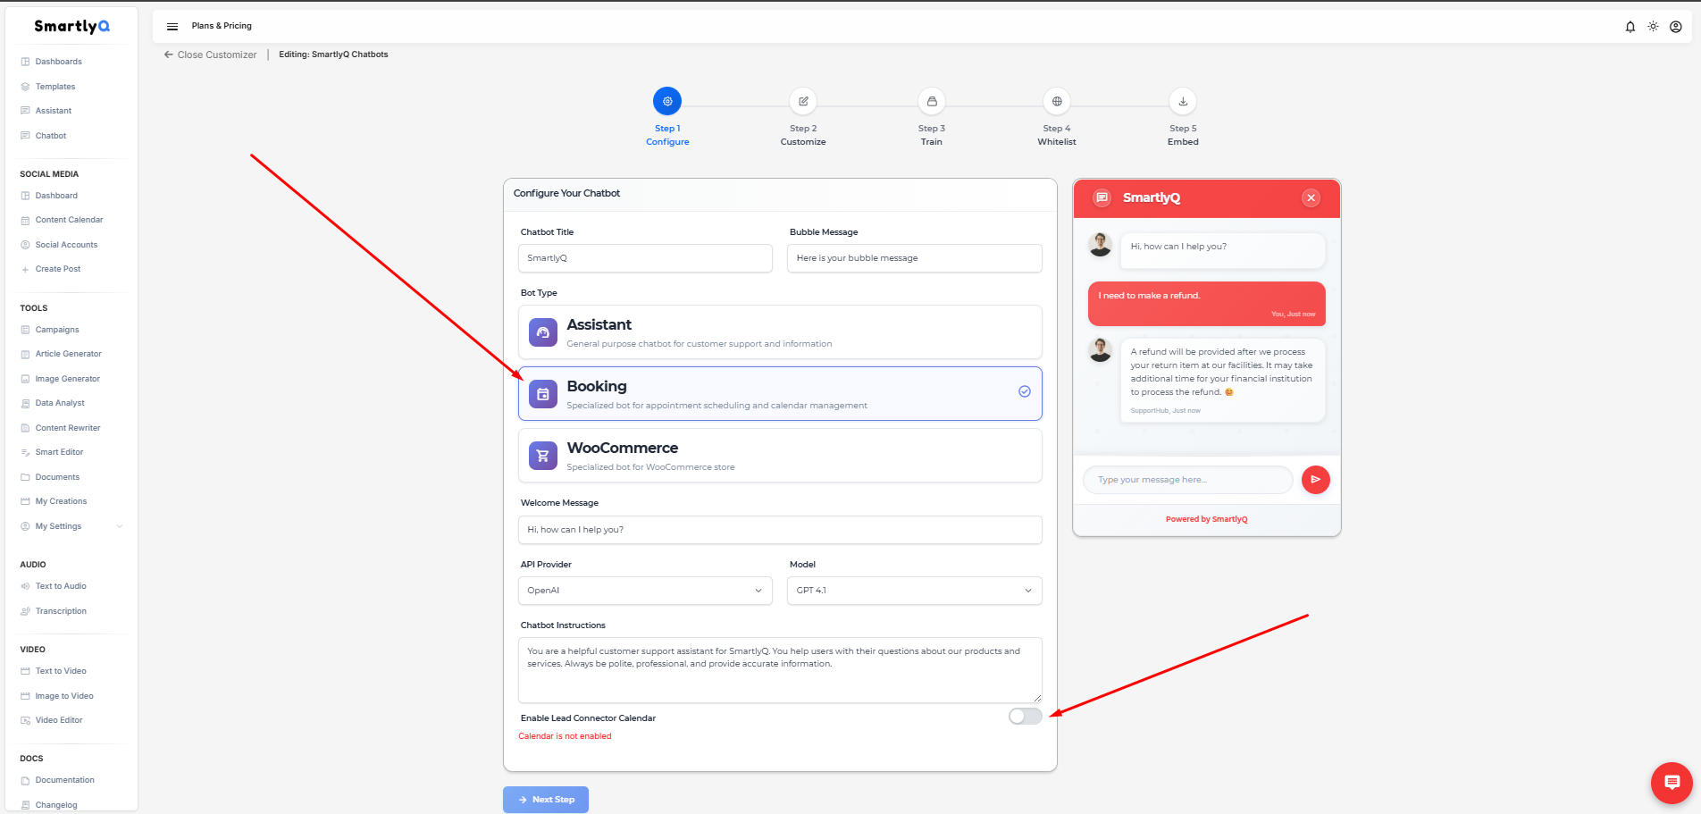1701x814 pixels.
Task: Close the SmartlyQ chat preview
Action: (x=1311, y=197)
